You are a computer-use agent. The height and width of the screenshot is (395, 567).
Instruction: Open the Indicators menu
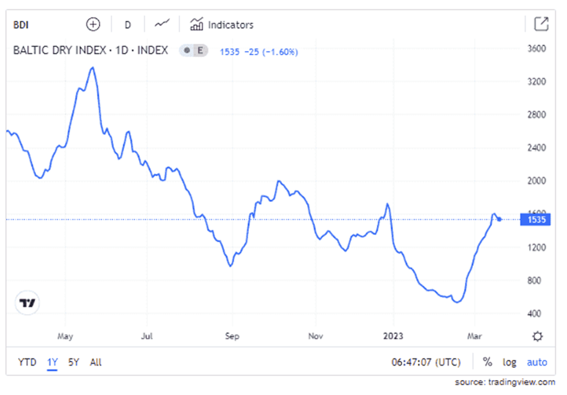coord(221,25)
